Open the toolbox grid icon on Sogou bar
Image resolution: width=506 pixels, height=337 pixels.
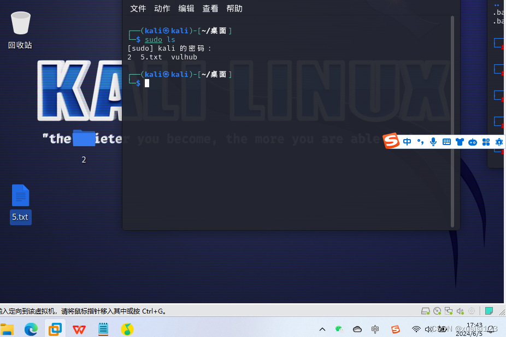pyautogui.click(x=486, y=142)
